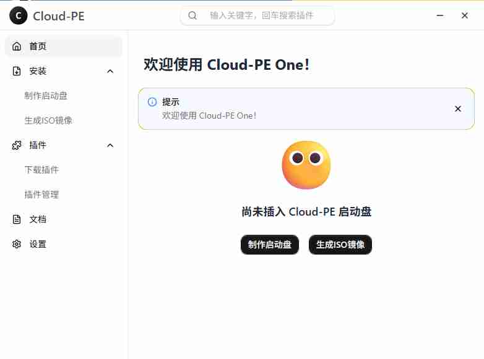Click the document icon beside 文档
This screenshot has width=484, height=359.
pos(17,219)
